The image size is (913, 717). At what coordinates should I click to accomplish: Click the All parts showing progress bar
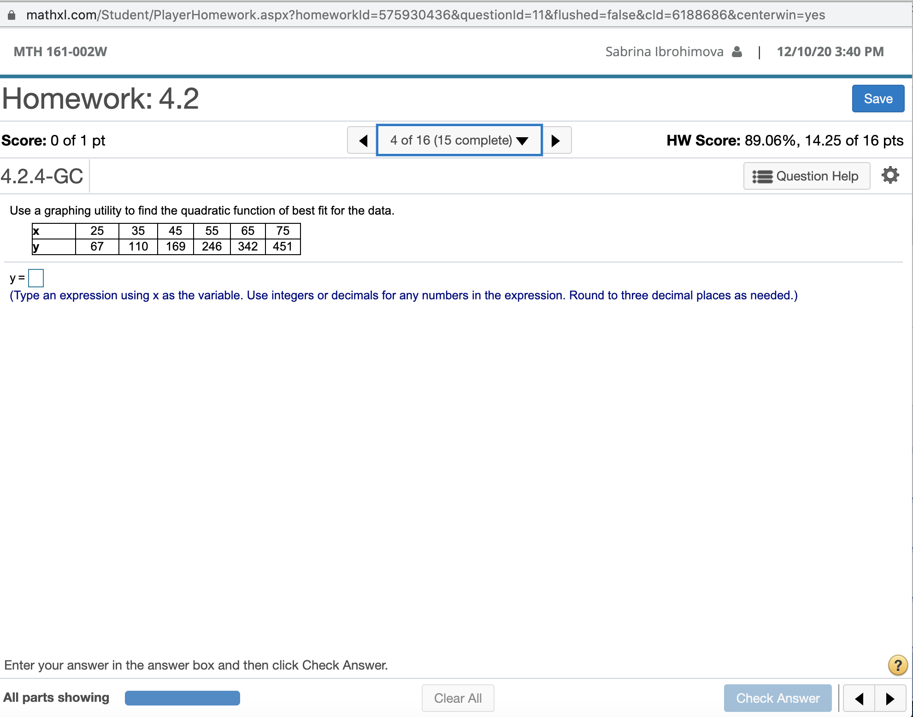182,698
